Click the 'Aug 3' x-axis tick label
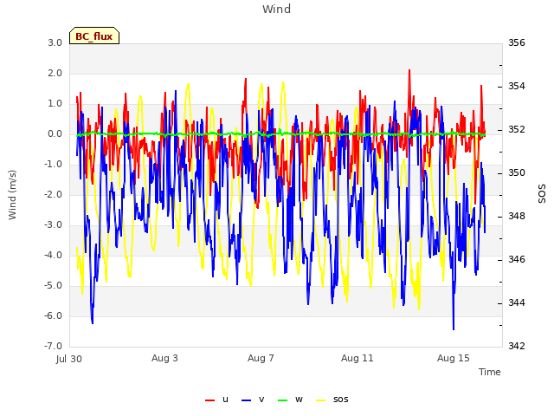Viewport: 554px width, 416px height. [x=164, y=358]
